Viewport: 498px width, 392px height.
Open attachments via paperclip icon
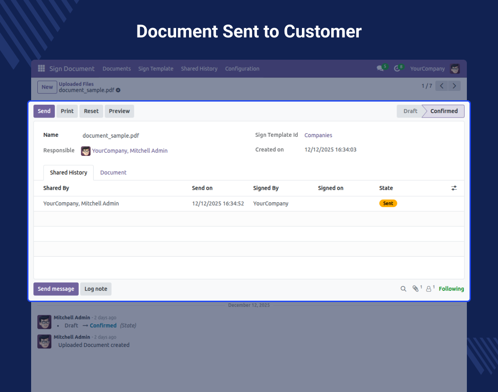point(416,289)
